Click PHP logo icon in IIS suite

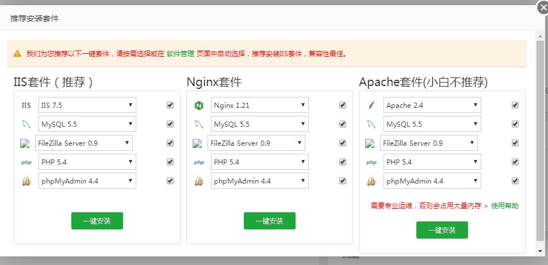[26, 162]
